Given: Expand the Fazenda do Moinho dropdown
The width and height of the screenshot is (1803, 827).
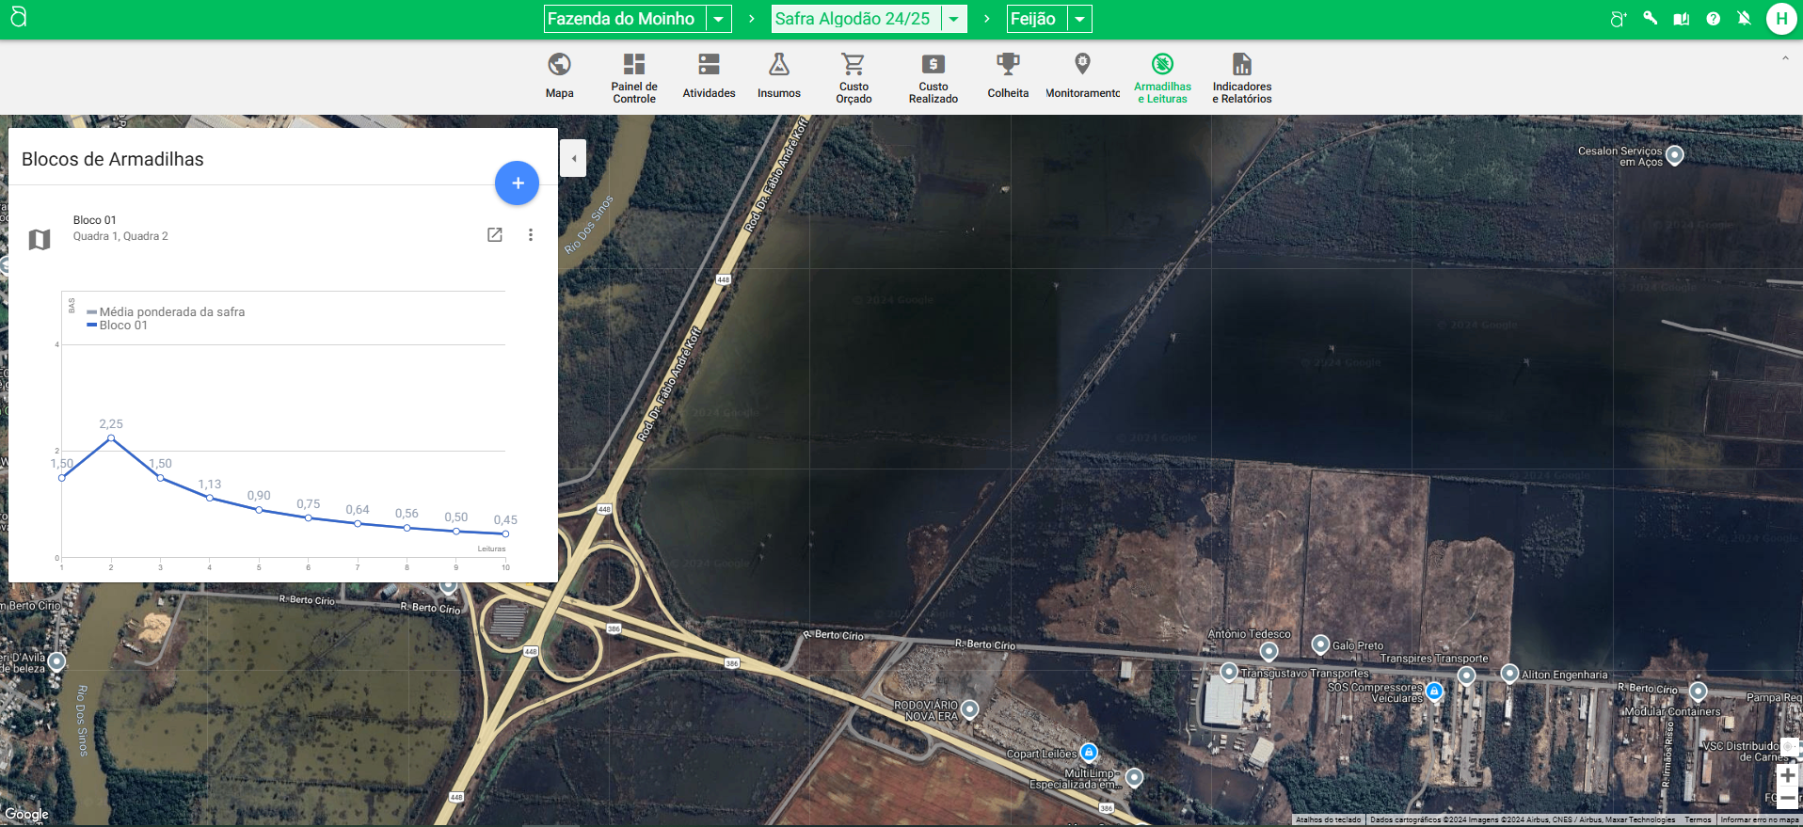Looking at the screenshot, I should pos(719,19).
